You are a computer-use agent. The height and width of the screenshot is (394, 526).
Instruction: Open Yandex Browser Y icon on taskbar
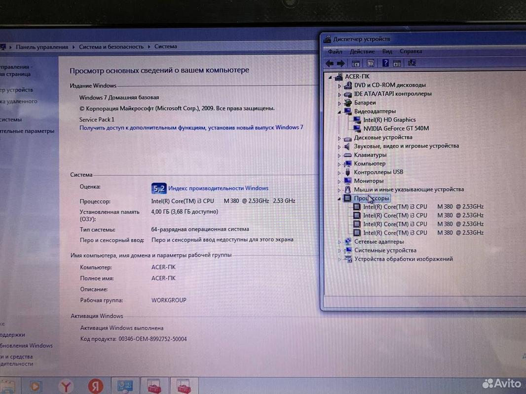pos(66,386)
